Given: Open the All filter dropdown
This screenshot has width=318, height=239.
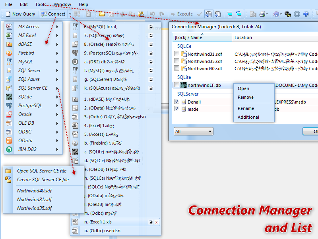Looking at the screenshot, I should tap(194, 131).
